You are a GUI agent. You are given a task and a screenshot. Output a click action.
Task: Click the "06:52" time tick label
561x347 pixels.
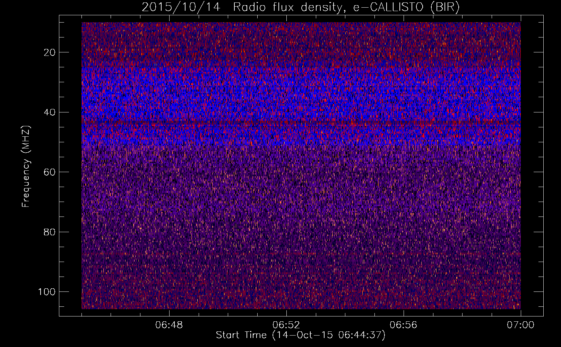[x=286, y=325]
